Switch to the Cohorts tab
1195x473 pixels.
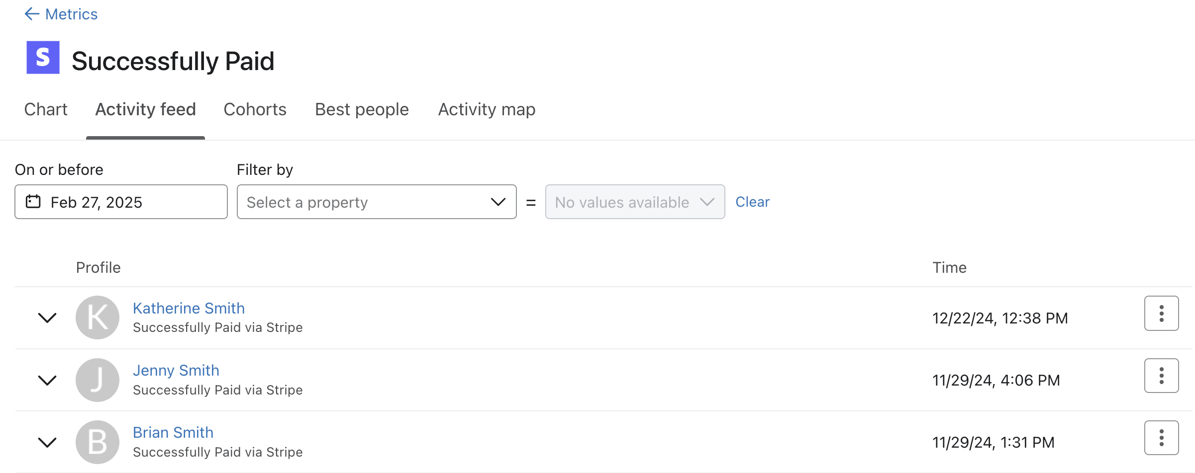coord(255,109)
